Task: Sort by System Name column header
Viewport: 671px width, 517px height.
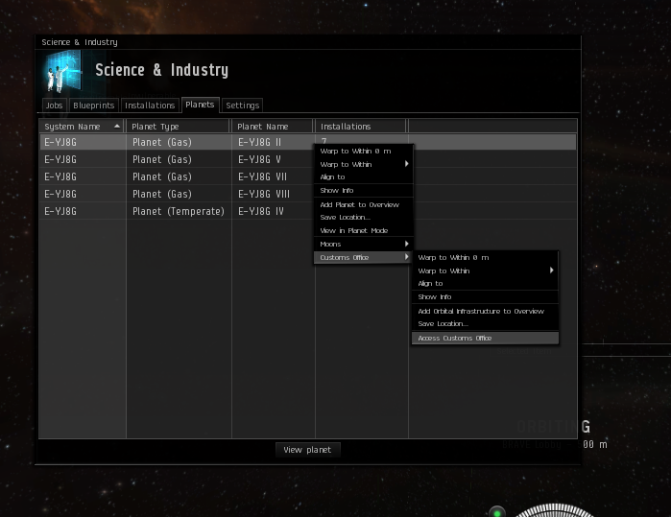Action: click(82, 127)
